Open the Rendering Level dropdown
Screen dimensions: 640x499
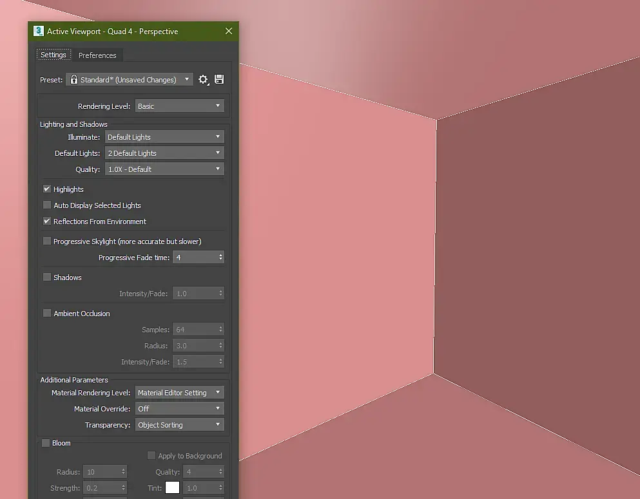click(180, 106)
